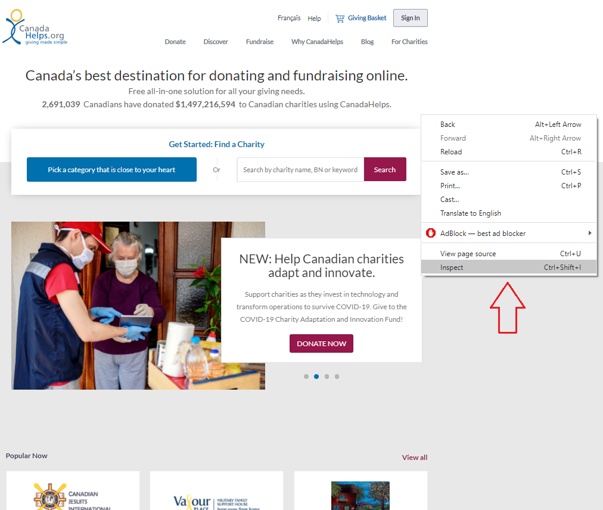This screenshot has width=603, height=510.
Task: Select the active second carousel dot
Action: [316, 377]
